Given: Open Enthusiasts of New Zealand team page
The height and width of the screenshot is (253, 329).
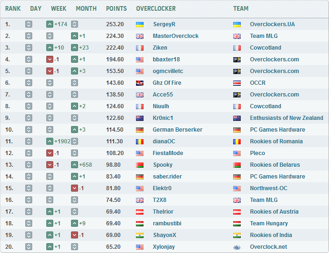Looking at the screenshot, I should pos(286,118).
